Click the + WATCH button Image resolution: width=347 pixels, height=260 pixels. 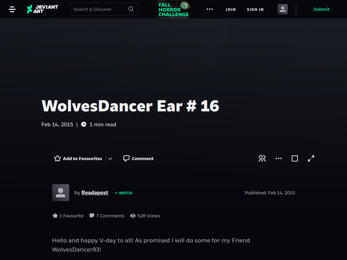[x=123, y=193]
